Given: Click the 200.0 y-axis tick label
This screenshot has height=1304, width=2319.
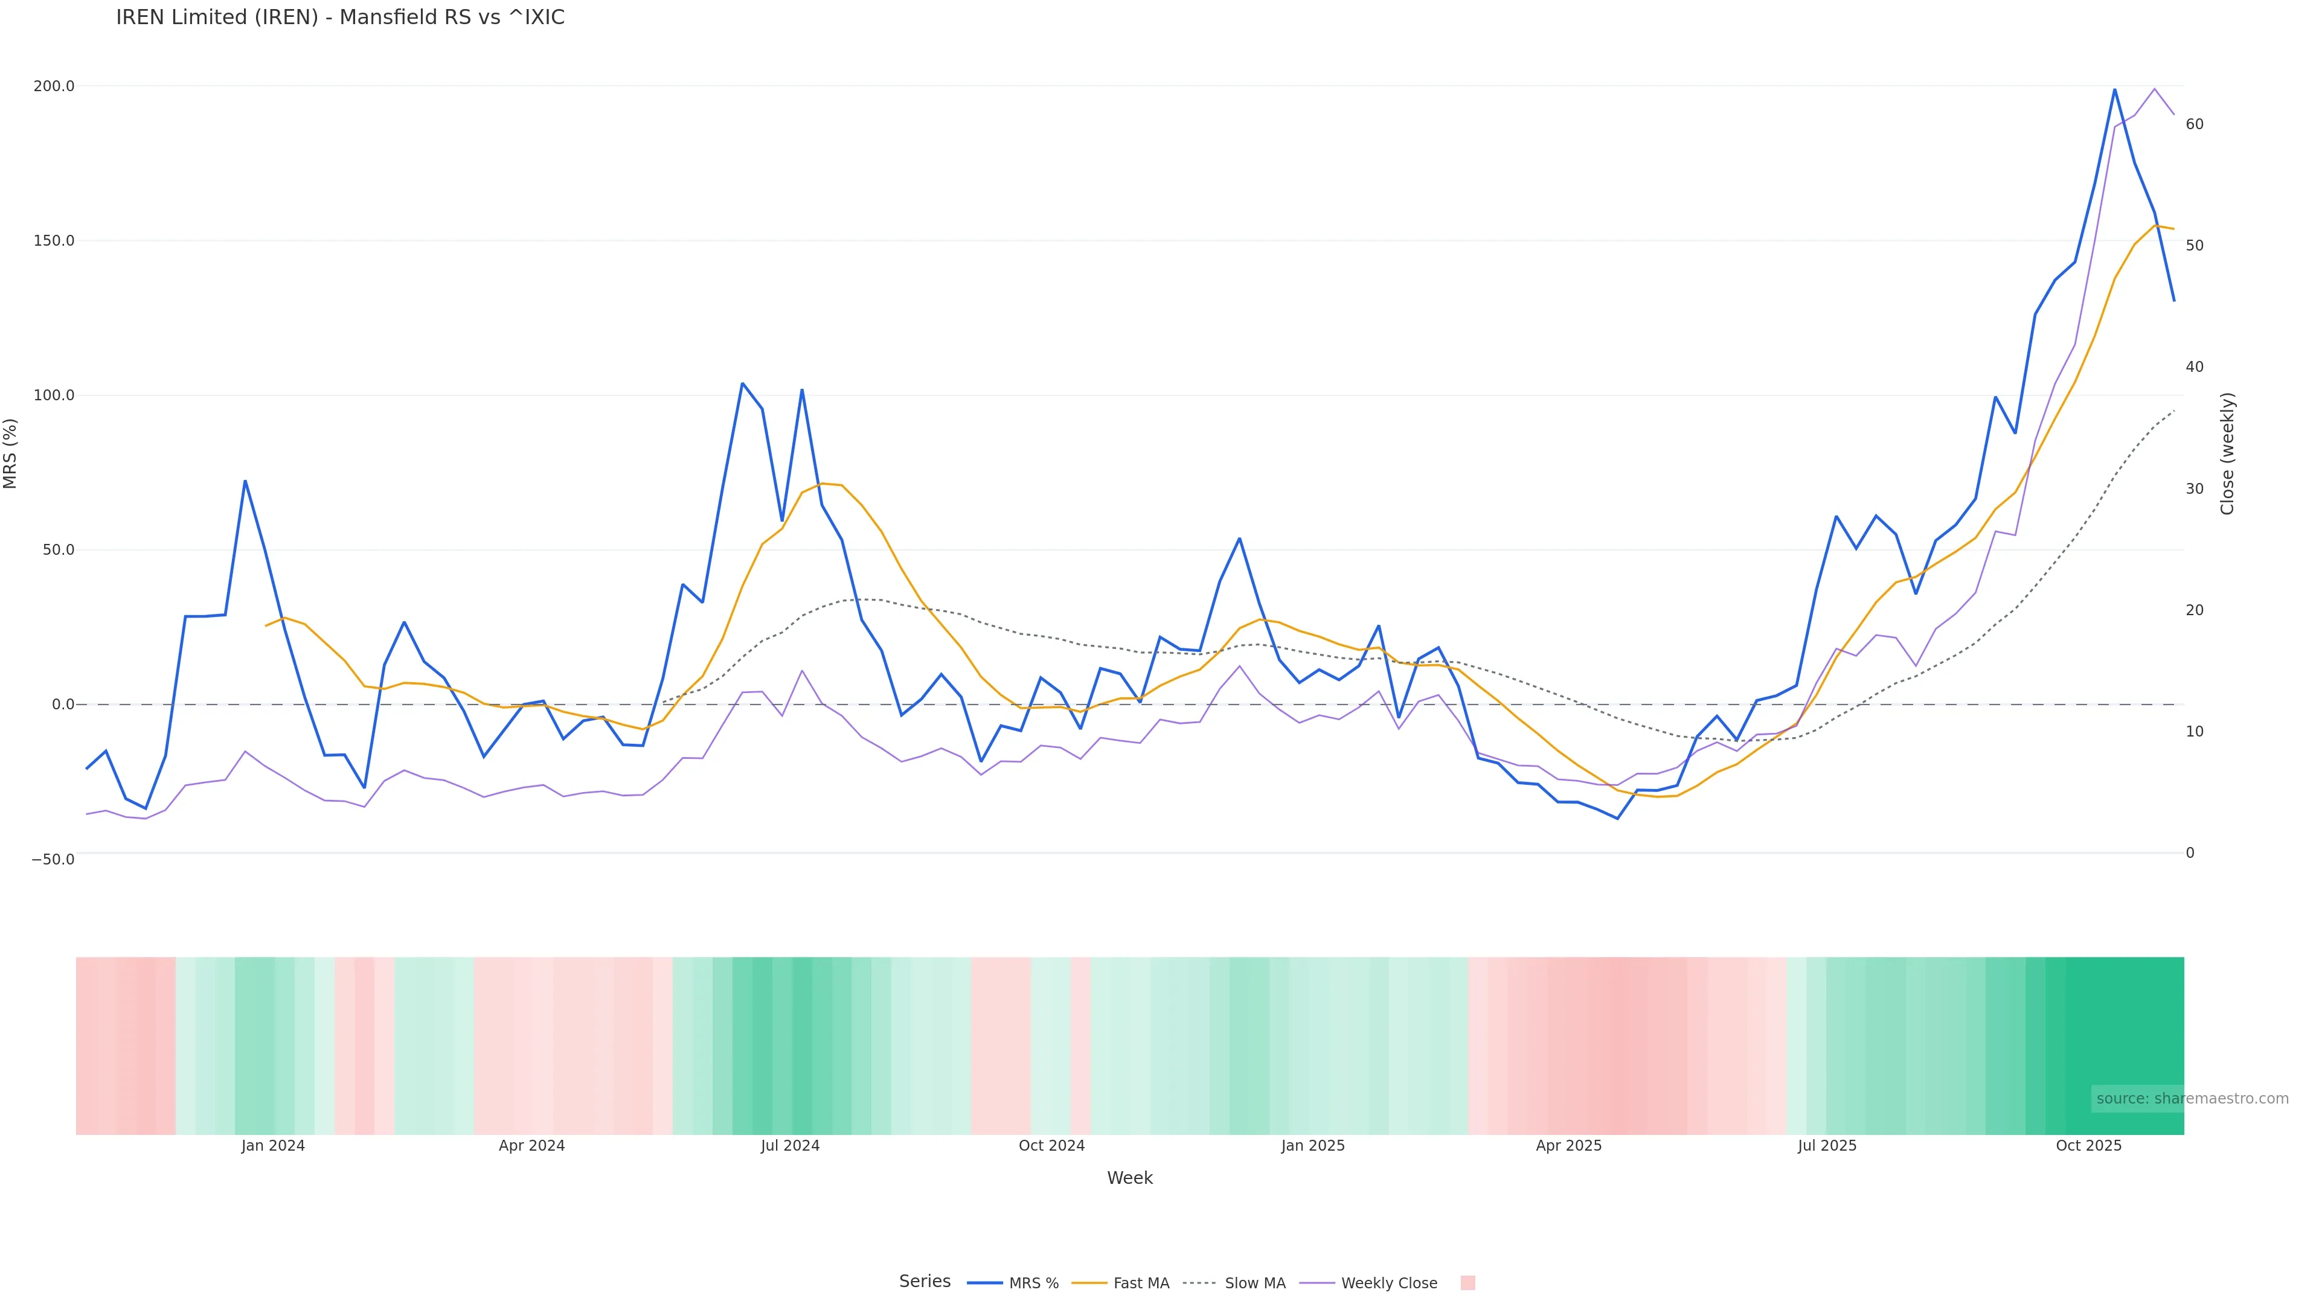Looking at the screenshot, I should click(x=53, y=86).
